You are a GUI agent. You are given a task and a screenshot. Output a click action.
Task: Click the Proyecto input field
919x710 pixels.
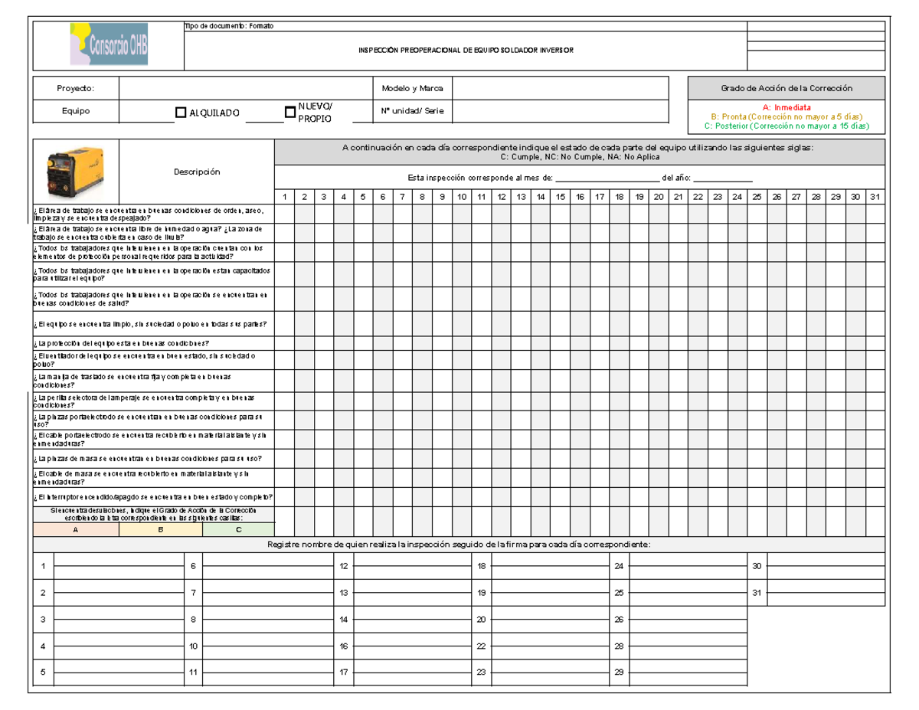coord(245,89)
